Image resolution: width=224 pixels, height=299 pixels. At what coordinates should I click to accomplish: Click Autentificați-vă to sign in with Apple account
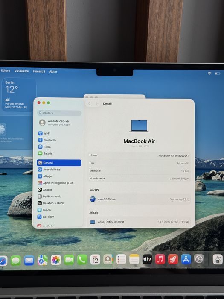(x=59, y=123)
